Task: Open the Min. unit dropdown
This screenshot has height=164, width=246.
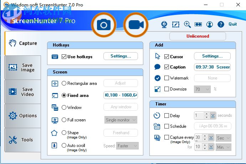Action: tap(224, 147)
